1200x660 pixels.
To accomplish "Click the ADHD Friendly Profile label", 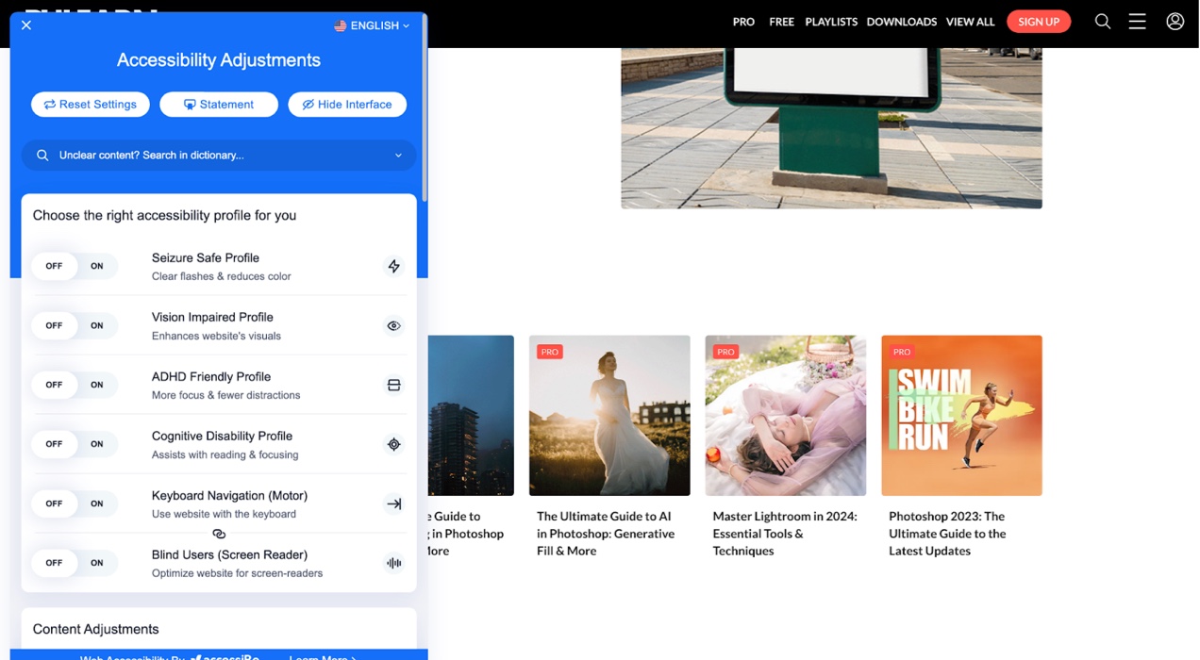I will [211, 376].
